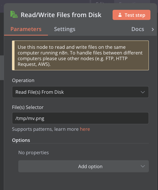Click the yellow notice about n8n files
The image size is (158, 190).
(x=80, y=55)
